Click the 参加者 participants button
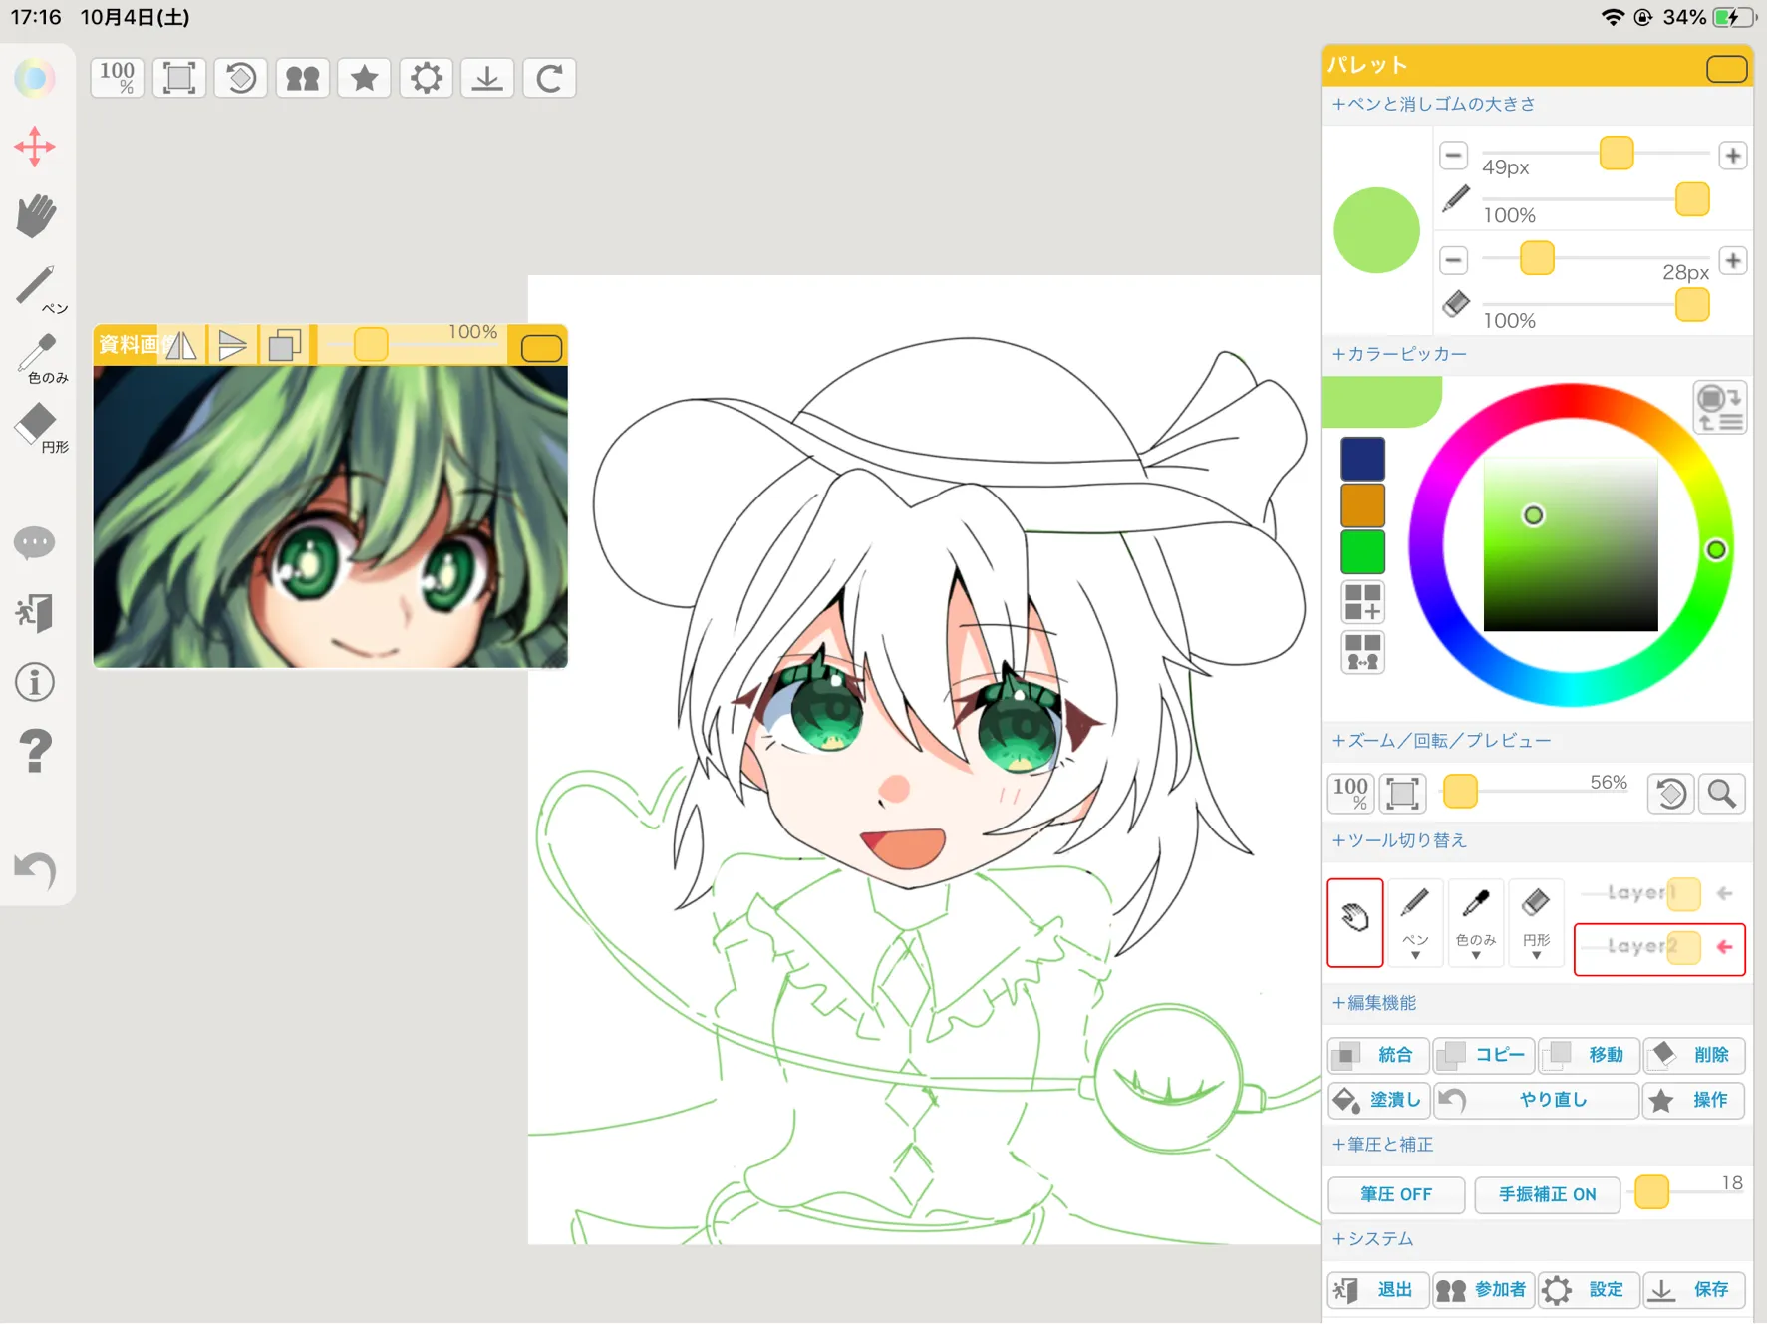1767x1325 pixels. pyautogui.click(x=1484, y=1290)
